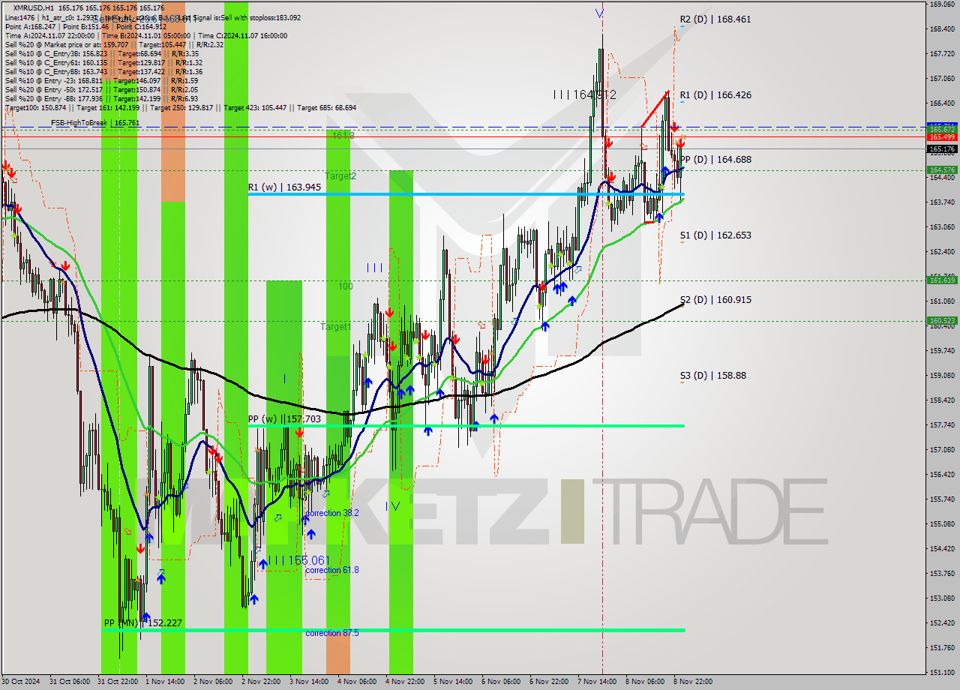Click the 30 Oct 2024 date axis label
Image resolution: width=960 pixels, height=690 pixels.
click(20, 682)
